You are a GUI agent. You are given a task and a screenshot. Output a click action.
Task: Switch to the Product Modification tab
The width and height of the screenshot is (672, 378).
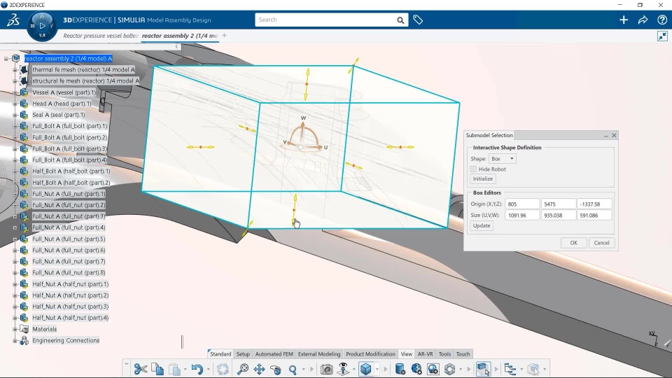point(370,354)
